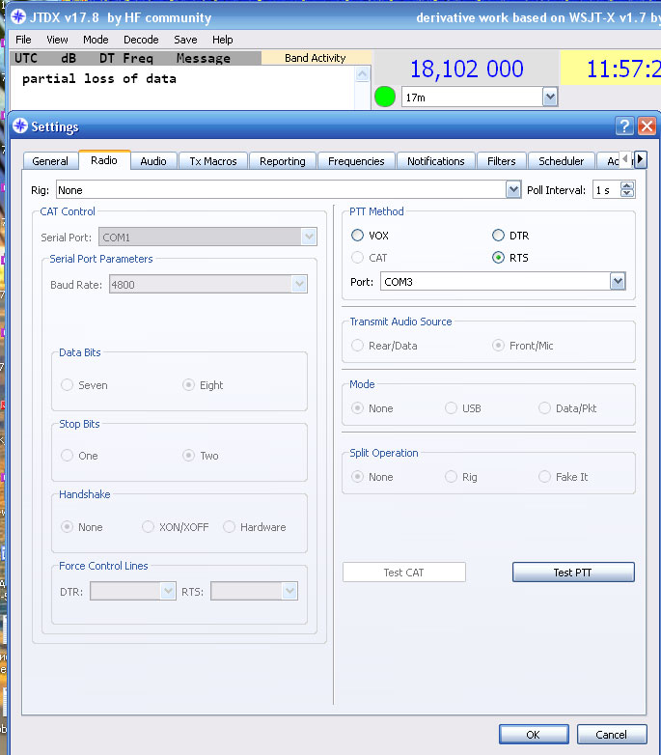Click Cancel to discard settings
This screenshot has width=661, height=755.
point(611,735)
